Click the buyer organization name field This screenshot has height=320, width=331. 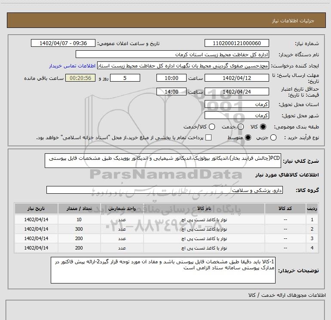[x=172, y=55]
